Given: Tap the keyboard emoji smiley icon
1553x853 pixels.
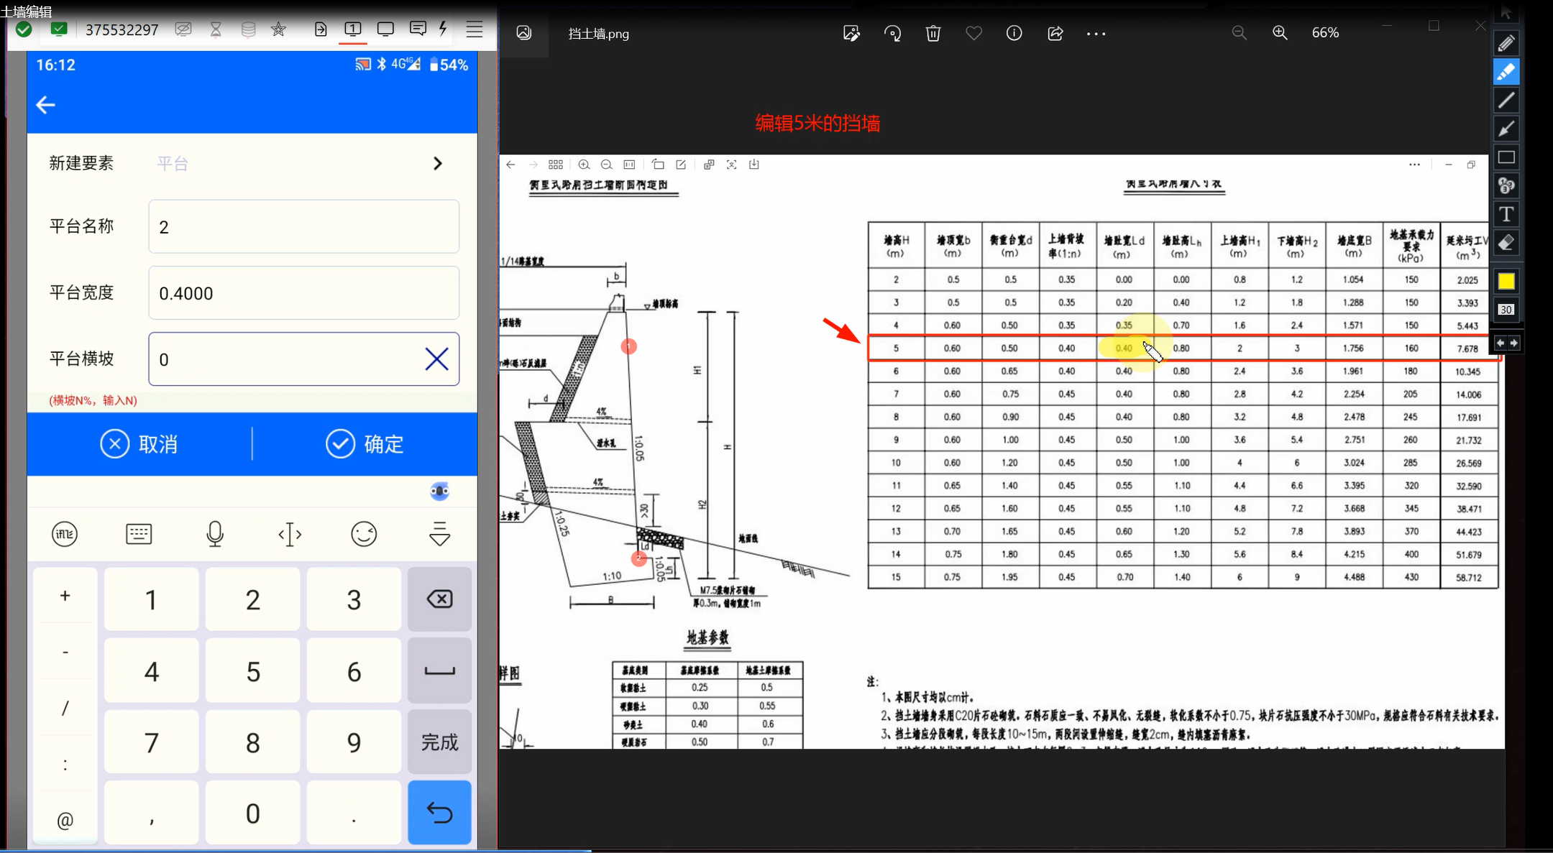Looking at the screenshot, I should [x=364, y=534].
